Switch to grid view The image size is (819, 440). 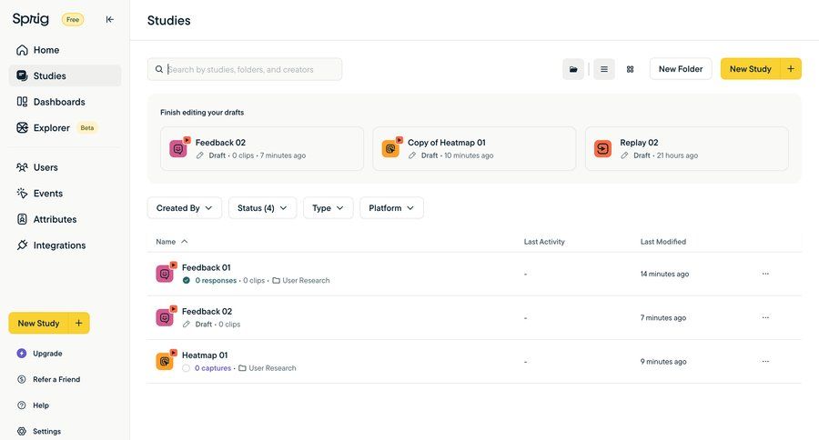[631, 69]
